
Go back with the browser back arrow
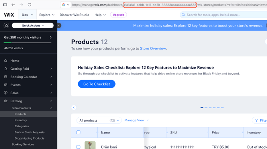click(13, 5)
